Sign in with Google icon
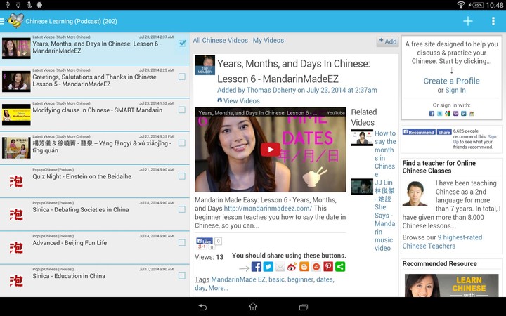Viewport: 506px width, 316px height. [447, 114]
